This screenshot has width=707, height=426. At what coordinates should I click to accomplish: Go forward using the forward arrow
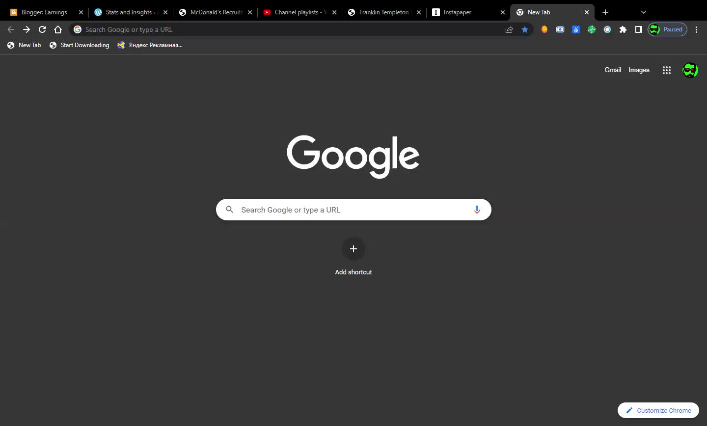[27, 29]
